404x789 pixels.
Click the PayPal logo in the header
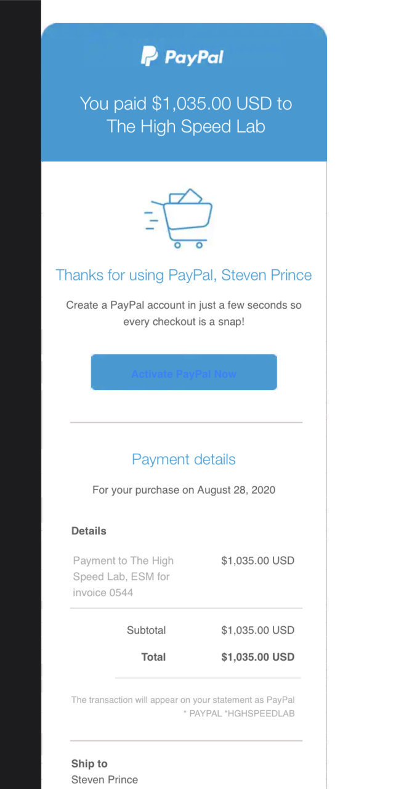click(x=182, y=57)
